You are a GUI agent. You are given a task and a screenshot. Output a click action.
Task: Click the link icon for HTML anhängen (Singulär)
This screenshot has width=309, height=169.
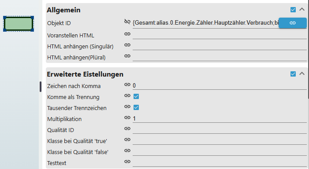pyautogui.click(x=127, y=45)
